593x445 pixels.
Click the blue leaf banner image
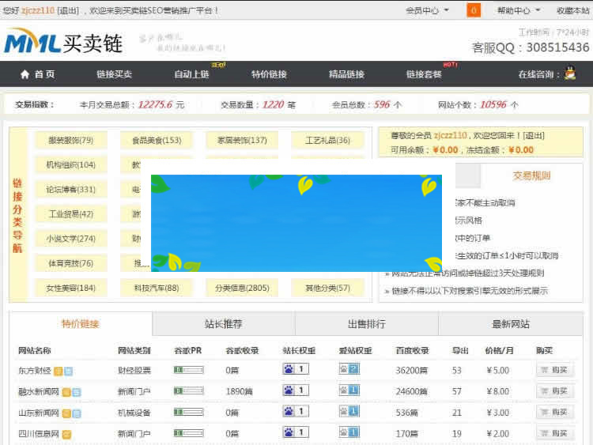tap(296, 223)
